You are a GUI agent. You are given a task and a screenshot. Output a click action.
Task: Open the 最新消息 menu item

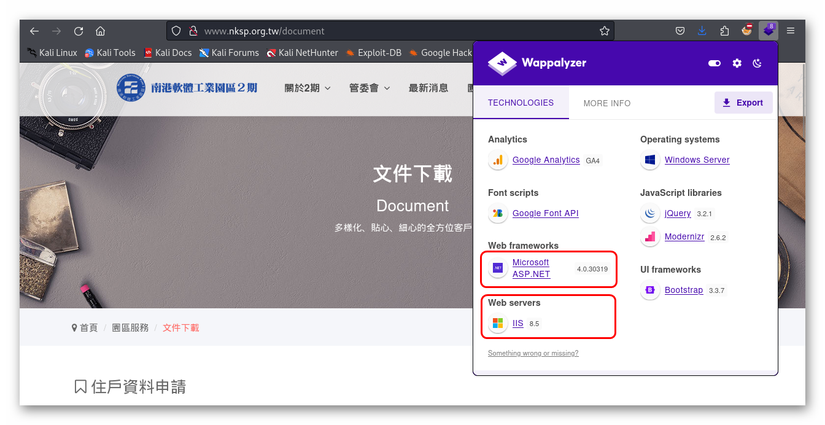click(x=428, y=88)
